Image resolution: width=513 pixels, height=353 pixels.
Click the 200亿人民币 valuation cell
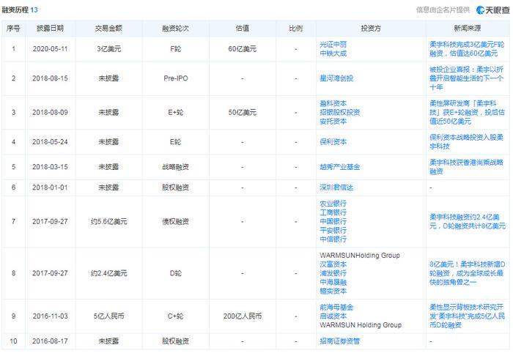[243, 316]
